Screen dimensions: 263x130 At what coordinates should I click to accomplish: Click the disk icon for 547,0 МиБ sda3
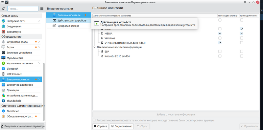[x=102, y=43]
